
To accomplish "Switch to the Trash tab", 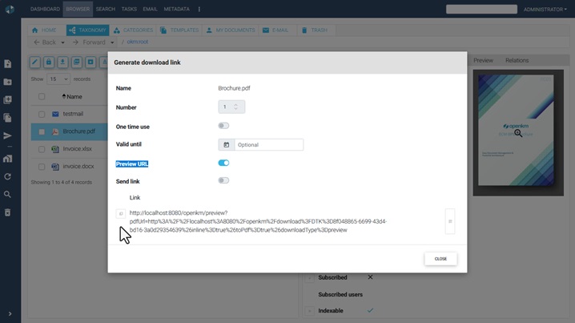I will (315, 30).
